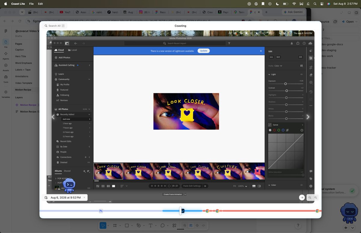Toggle the Light section eye icon
361x233 pixels.
pyautogui.click(x=301, y=74)
